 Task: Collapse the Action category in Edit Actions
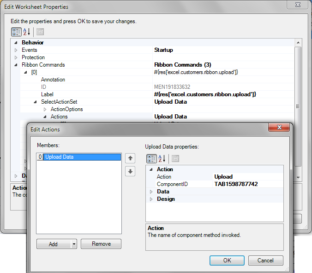click(x=151, y=169)
